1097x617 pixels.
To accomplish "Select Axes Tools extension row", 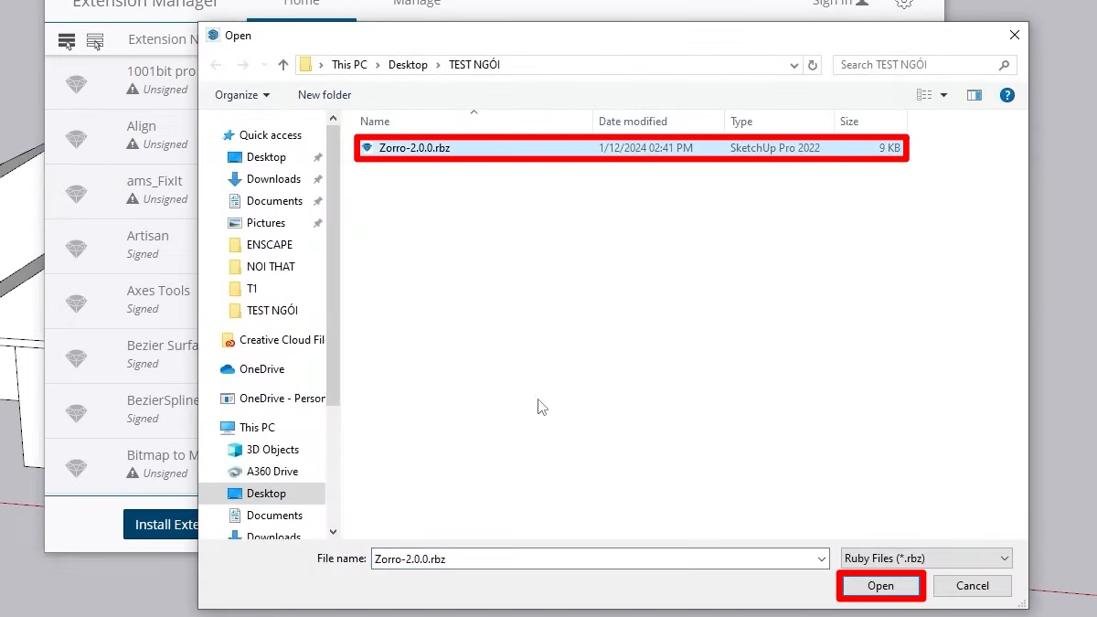I will [122, 302].
